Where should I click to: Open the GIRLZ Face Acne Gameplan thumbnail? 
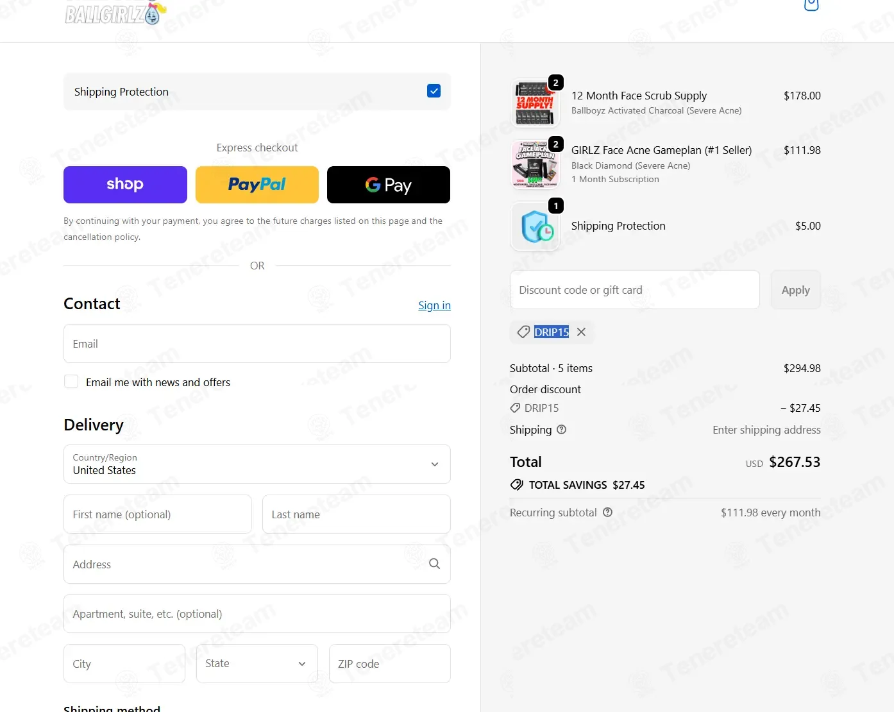(x=535, y=165)
